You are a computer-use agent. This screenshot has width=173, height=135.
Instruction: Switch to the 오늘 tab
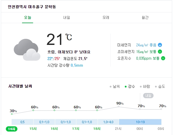click(28, 18)
